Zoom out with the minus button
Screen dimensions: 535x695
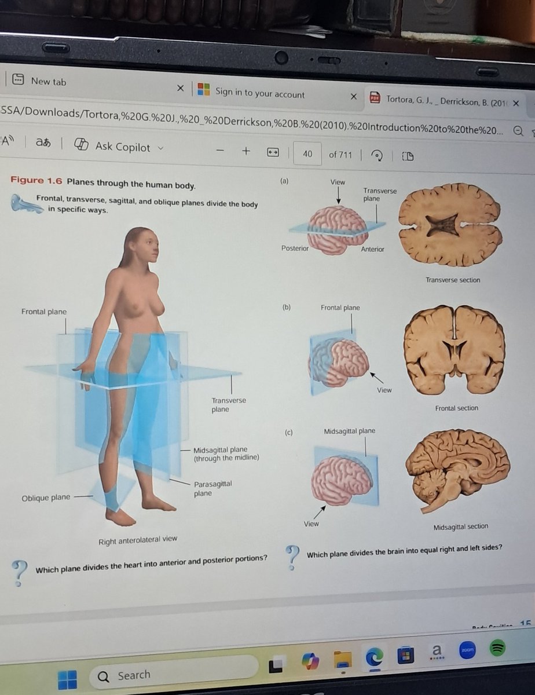point(220,151)
